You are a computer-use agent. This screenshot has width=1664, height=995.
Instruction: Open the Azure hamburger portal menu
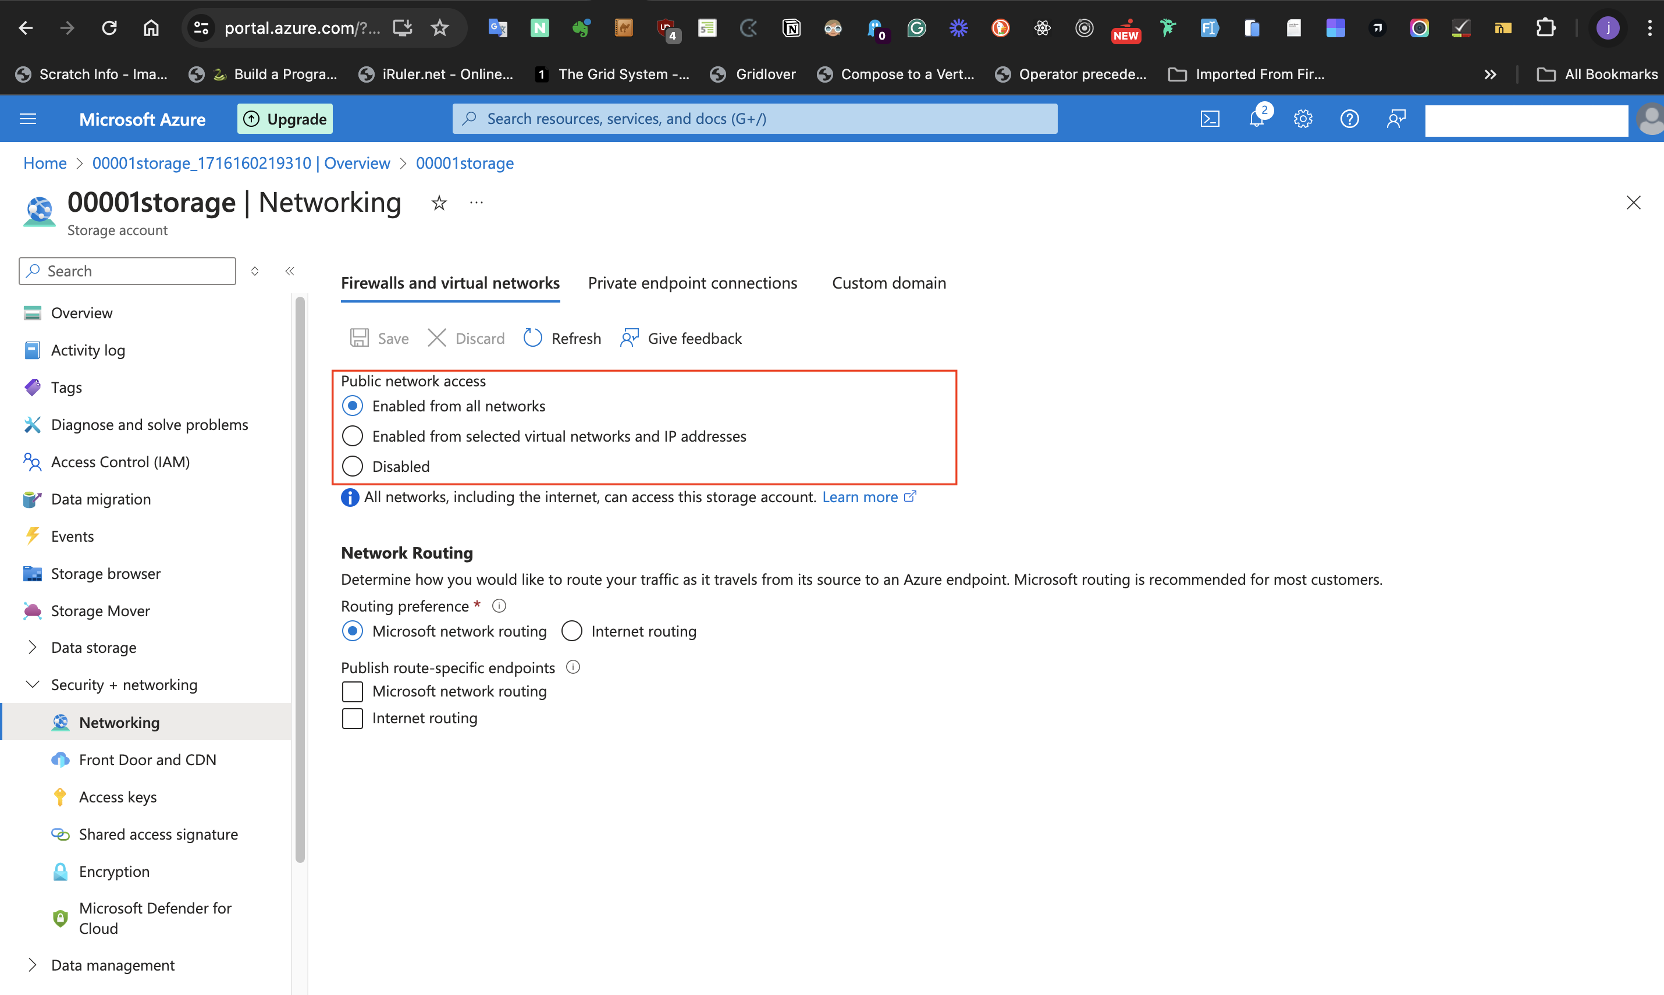[x=28, y=119]
